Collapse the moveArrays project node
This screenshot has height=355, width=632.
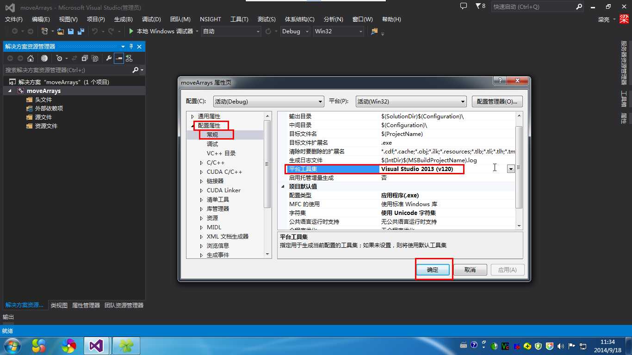point(10,91)
